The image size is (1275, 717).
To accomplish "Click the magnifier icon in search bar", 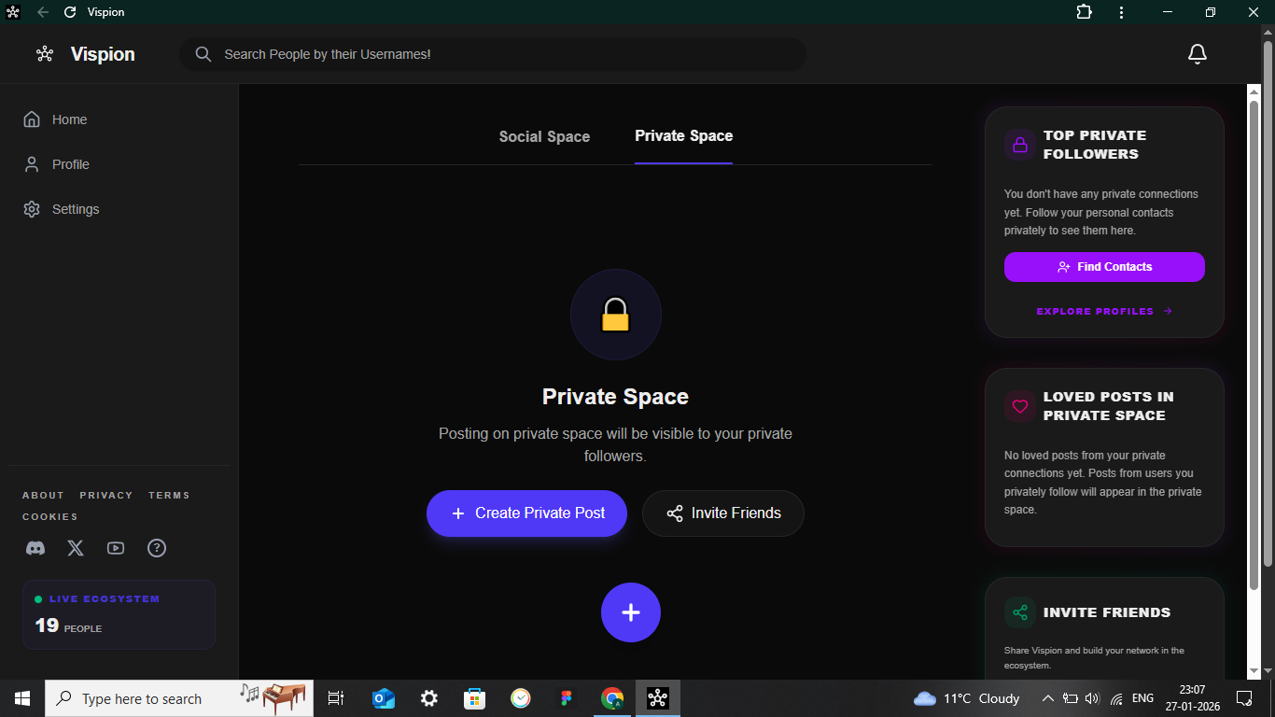I will [203, 54].
